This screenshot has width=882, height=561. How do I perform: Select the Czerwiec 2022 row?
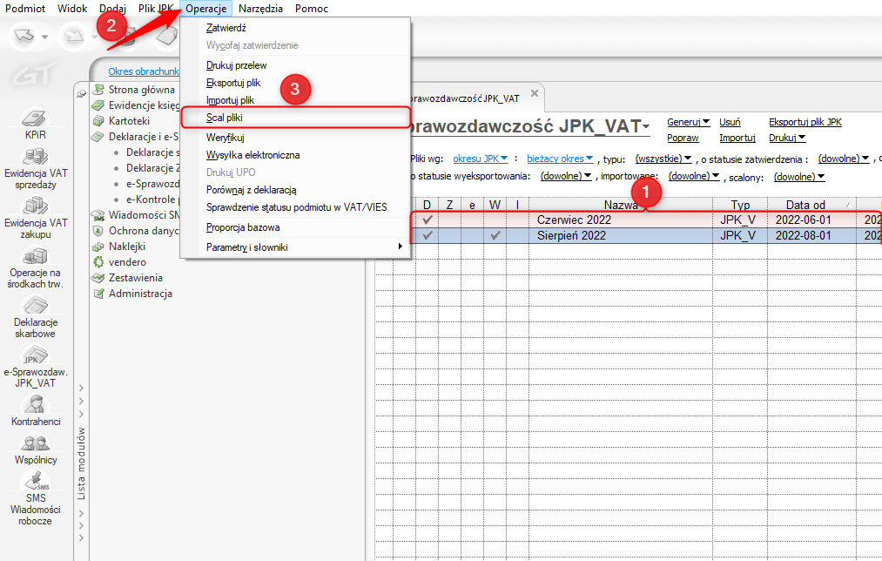click(x=646, y=220)
